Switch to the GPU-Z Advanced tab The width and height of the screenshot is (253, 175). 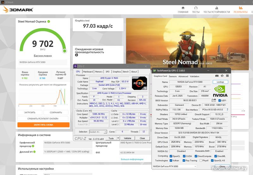point(183,76)
